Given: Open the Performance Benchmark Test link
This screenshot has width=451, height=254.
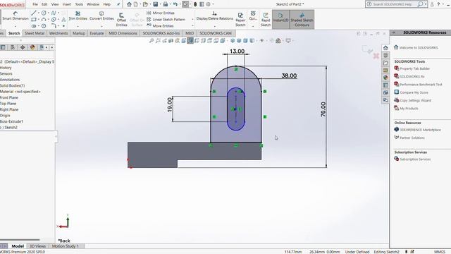Looking at the screenshot, I should click(418, 85).
